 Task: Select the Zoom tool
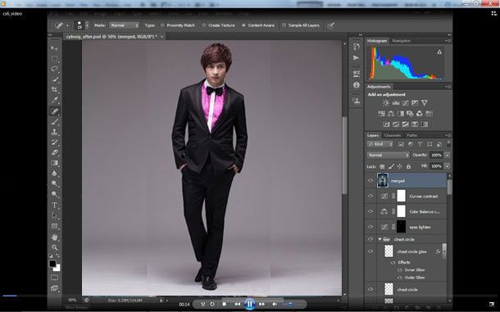55,247
